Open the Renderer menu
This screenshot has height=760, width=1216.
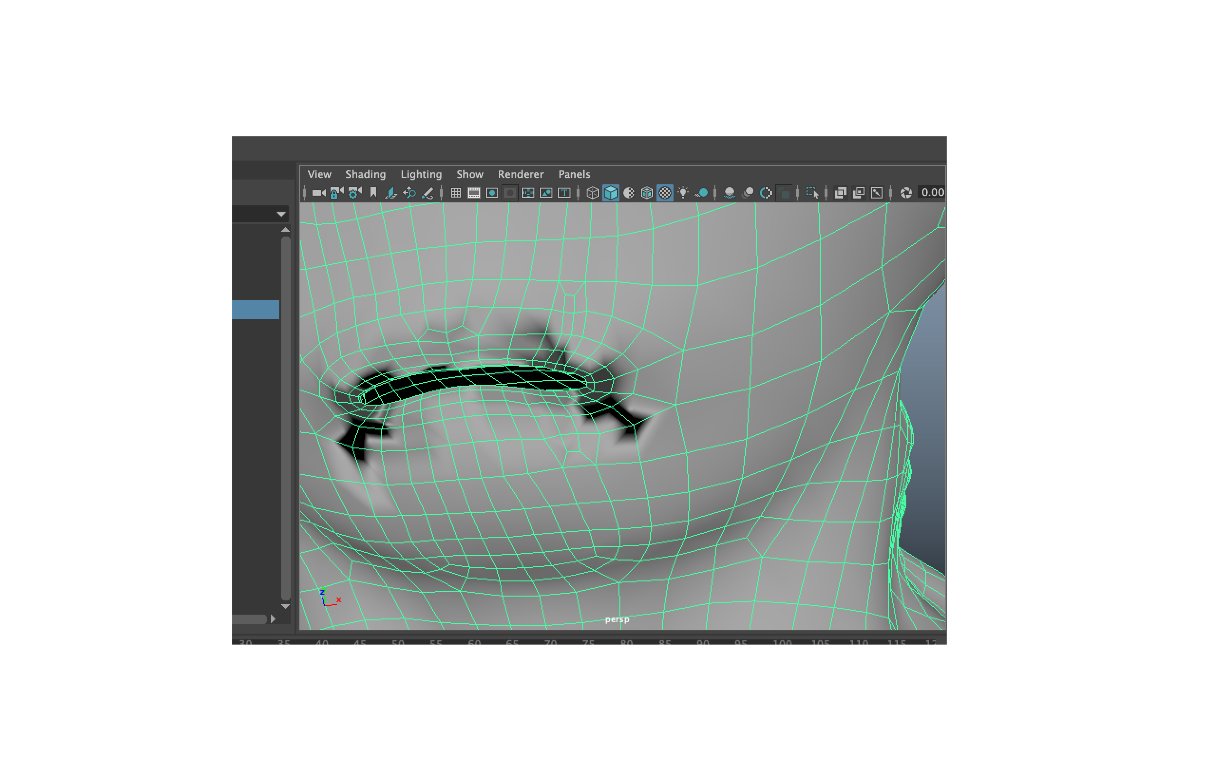pyautogui.click(x=521, y=174)
